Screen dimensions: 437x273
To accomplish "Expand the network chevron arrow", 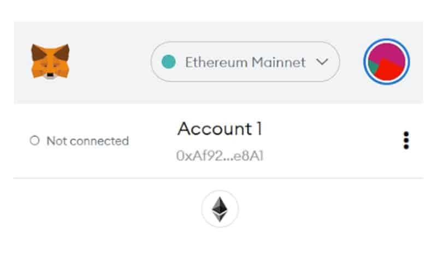I will pos(322,62).
